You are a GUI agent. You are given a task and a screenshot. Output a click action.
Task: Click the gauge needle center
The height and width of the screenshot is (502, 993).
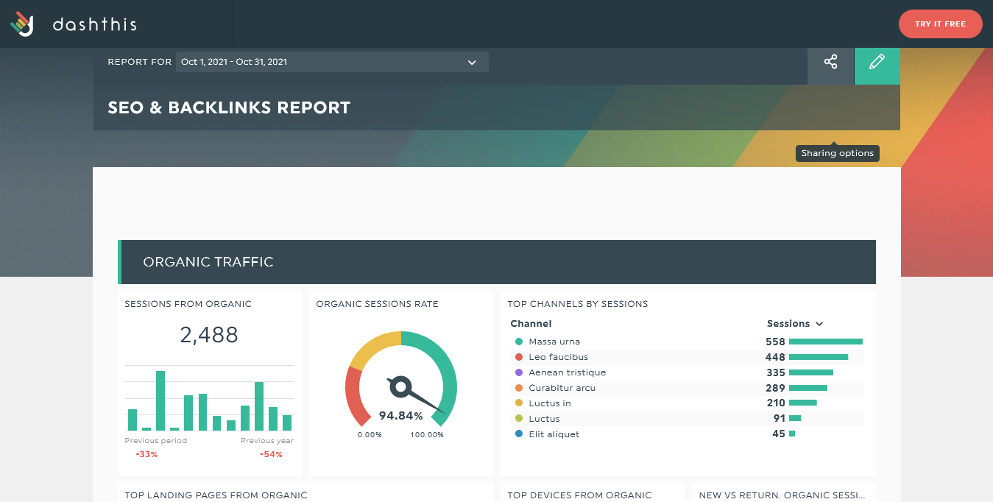click(x=401, y=386)
